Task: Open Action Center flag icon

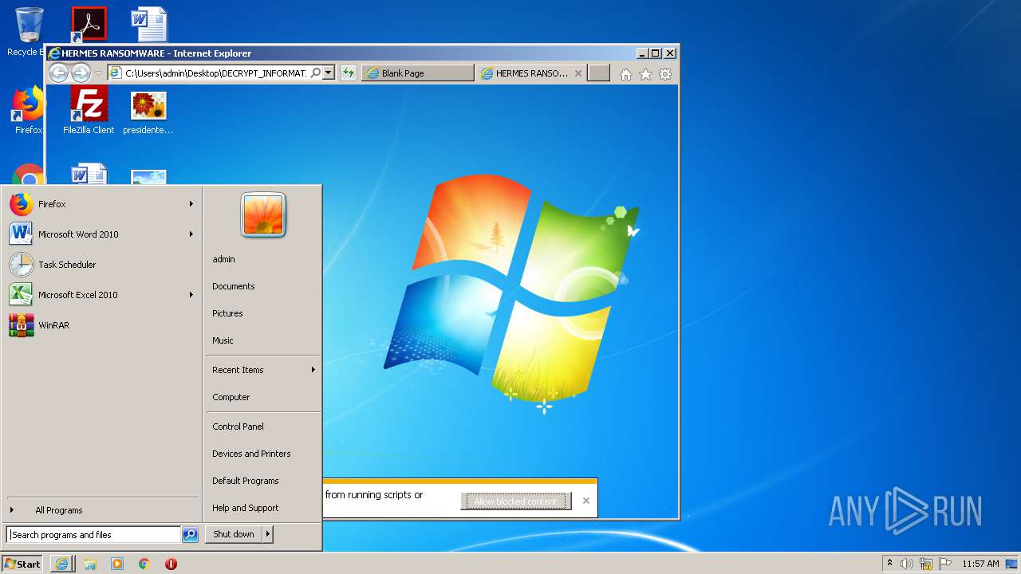Action: point(945,564)
